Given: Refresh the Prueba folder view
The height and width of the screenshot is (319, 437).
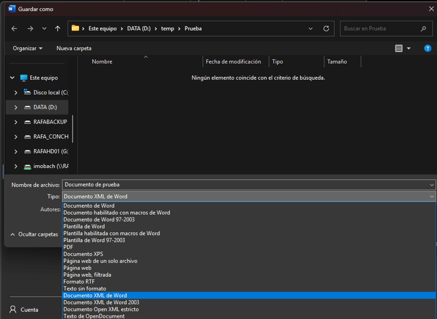Looking at the screenshot, I should (x=326, y=28).
